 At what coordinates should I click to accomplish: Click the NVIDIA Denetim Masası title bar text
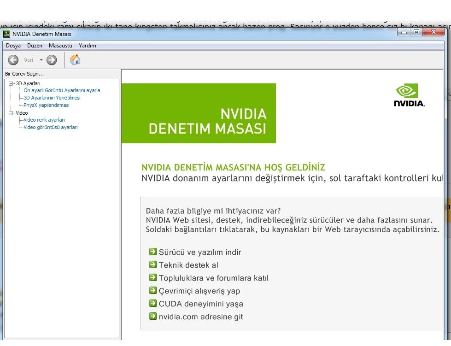pos(42,34)
